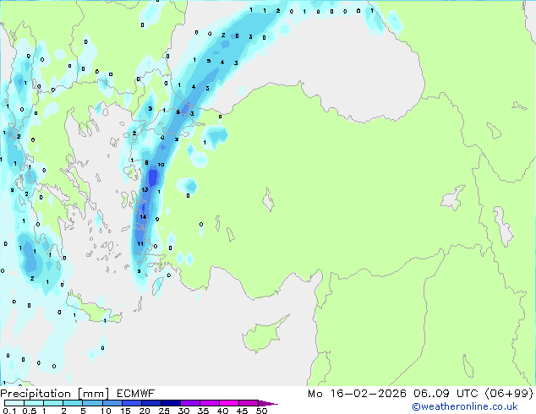This screenshot has height=414, width=536.
Task: Click the '40' legend scale label
Action: (222, 411)
